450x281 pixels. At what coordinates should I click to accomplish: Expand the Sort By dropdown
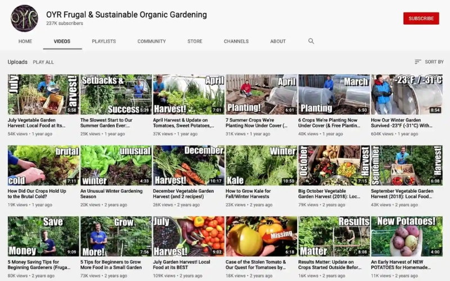[429, 62]
